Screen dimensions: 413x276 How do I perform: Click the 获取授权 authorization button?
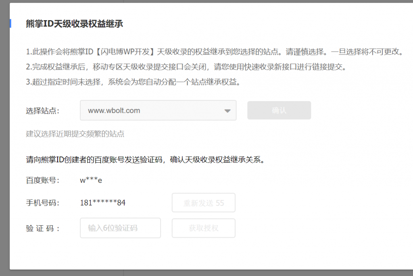tap(203, 228)
